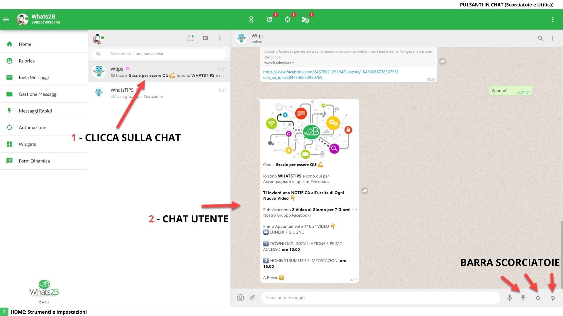The height and width of the screenshot is (316, 563).
Task: Open the emoji picker
Action: tap(240, 298)
